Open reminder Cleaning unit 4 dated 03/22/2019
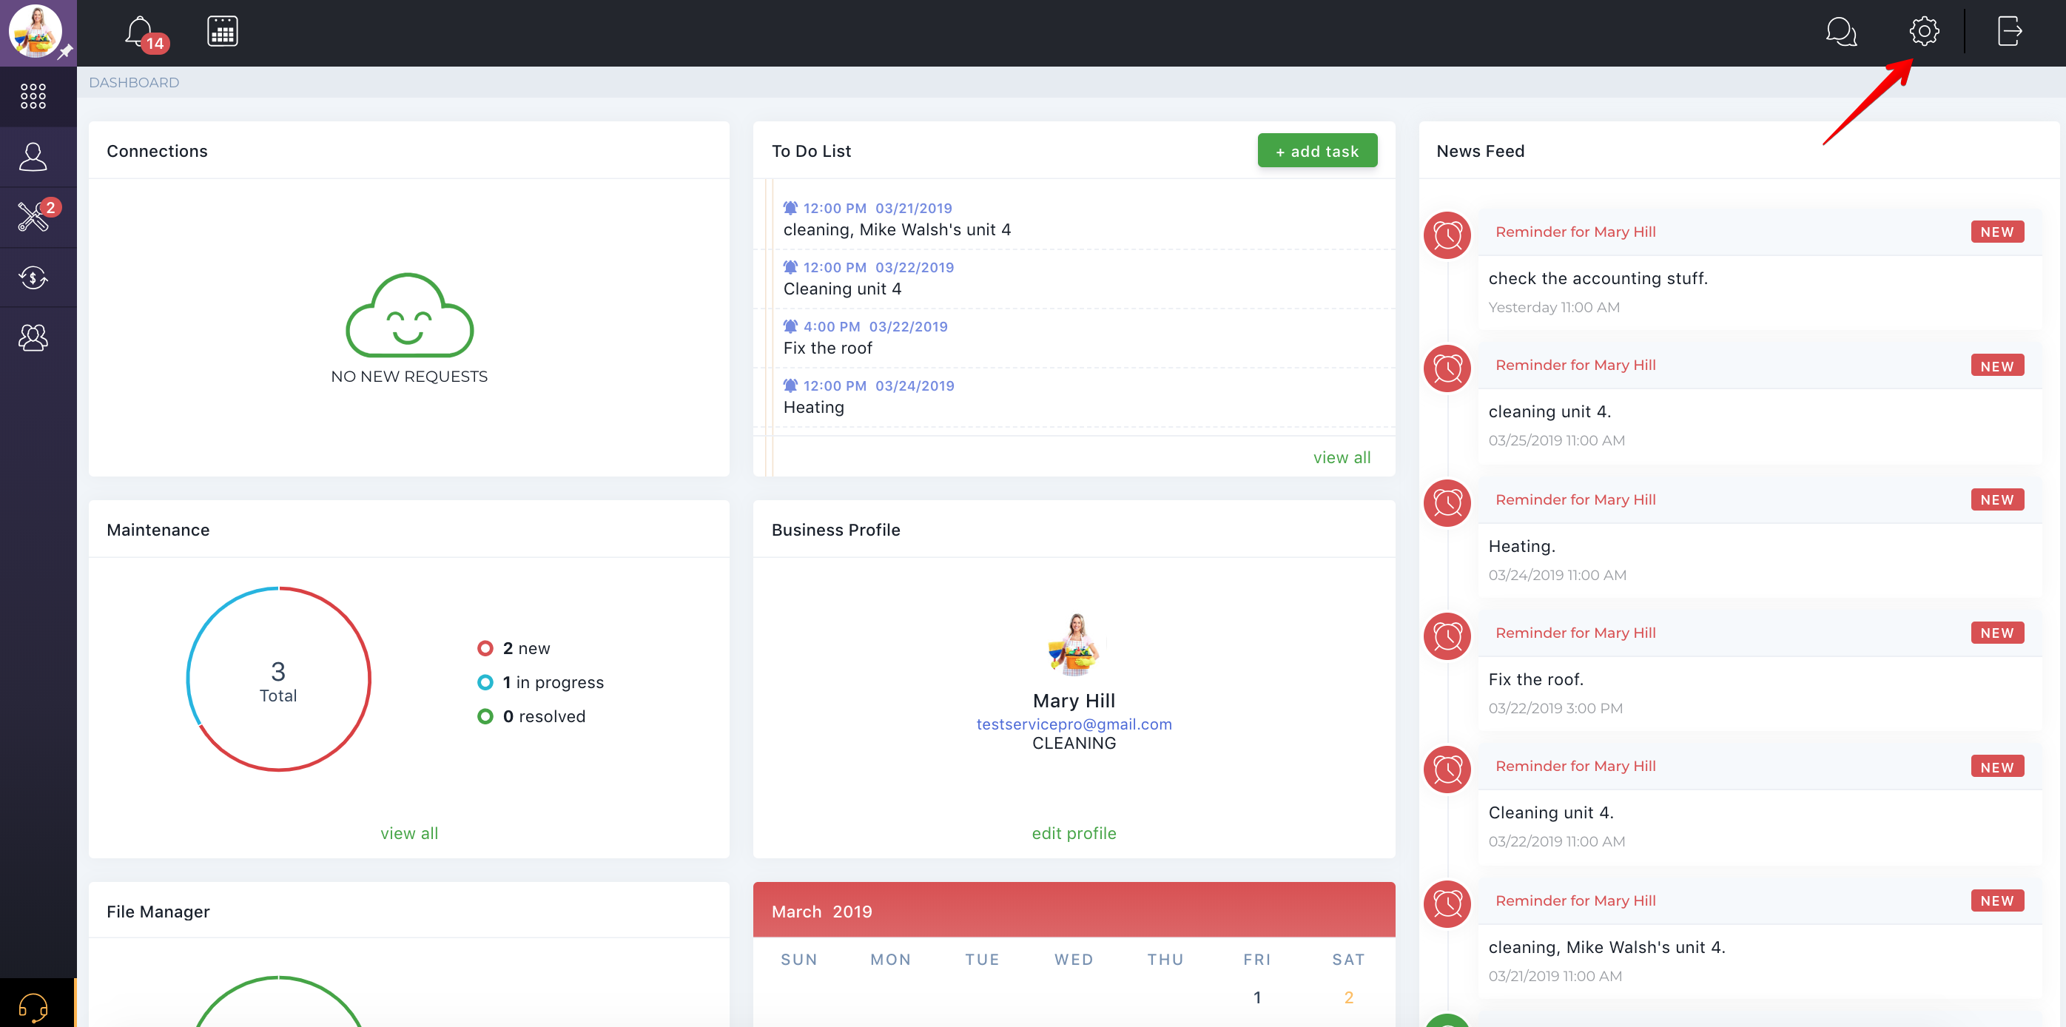 (1550, 812)
